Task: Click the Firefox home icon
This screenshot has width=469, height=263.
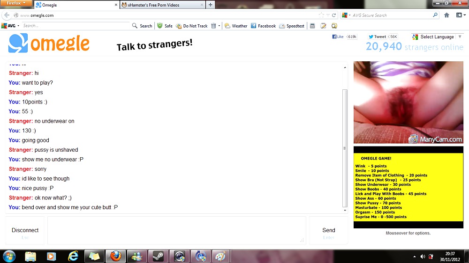Action: click(x=446, y=15)
